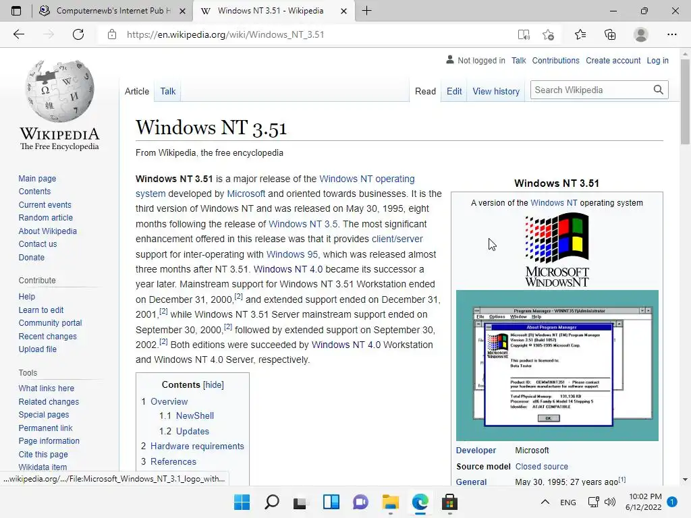Click the ENG language indicator
This screenshot has height=518, width=691.
click(568, 502)
